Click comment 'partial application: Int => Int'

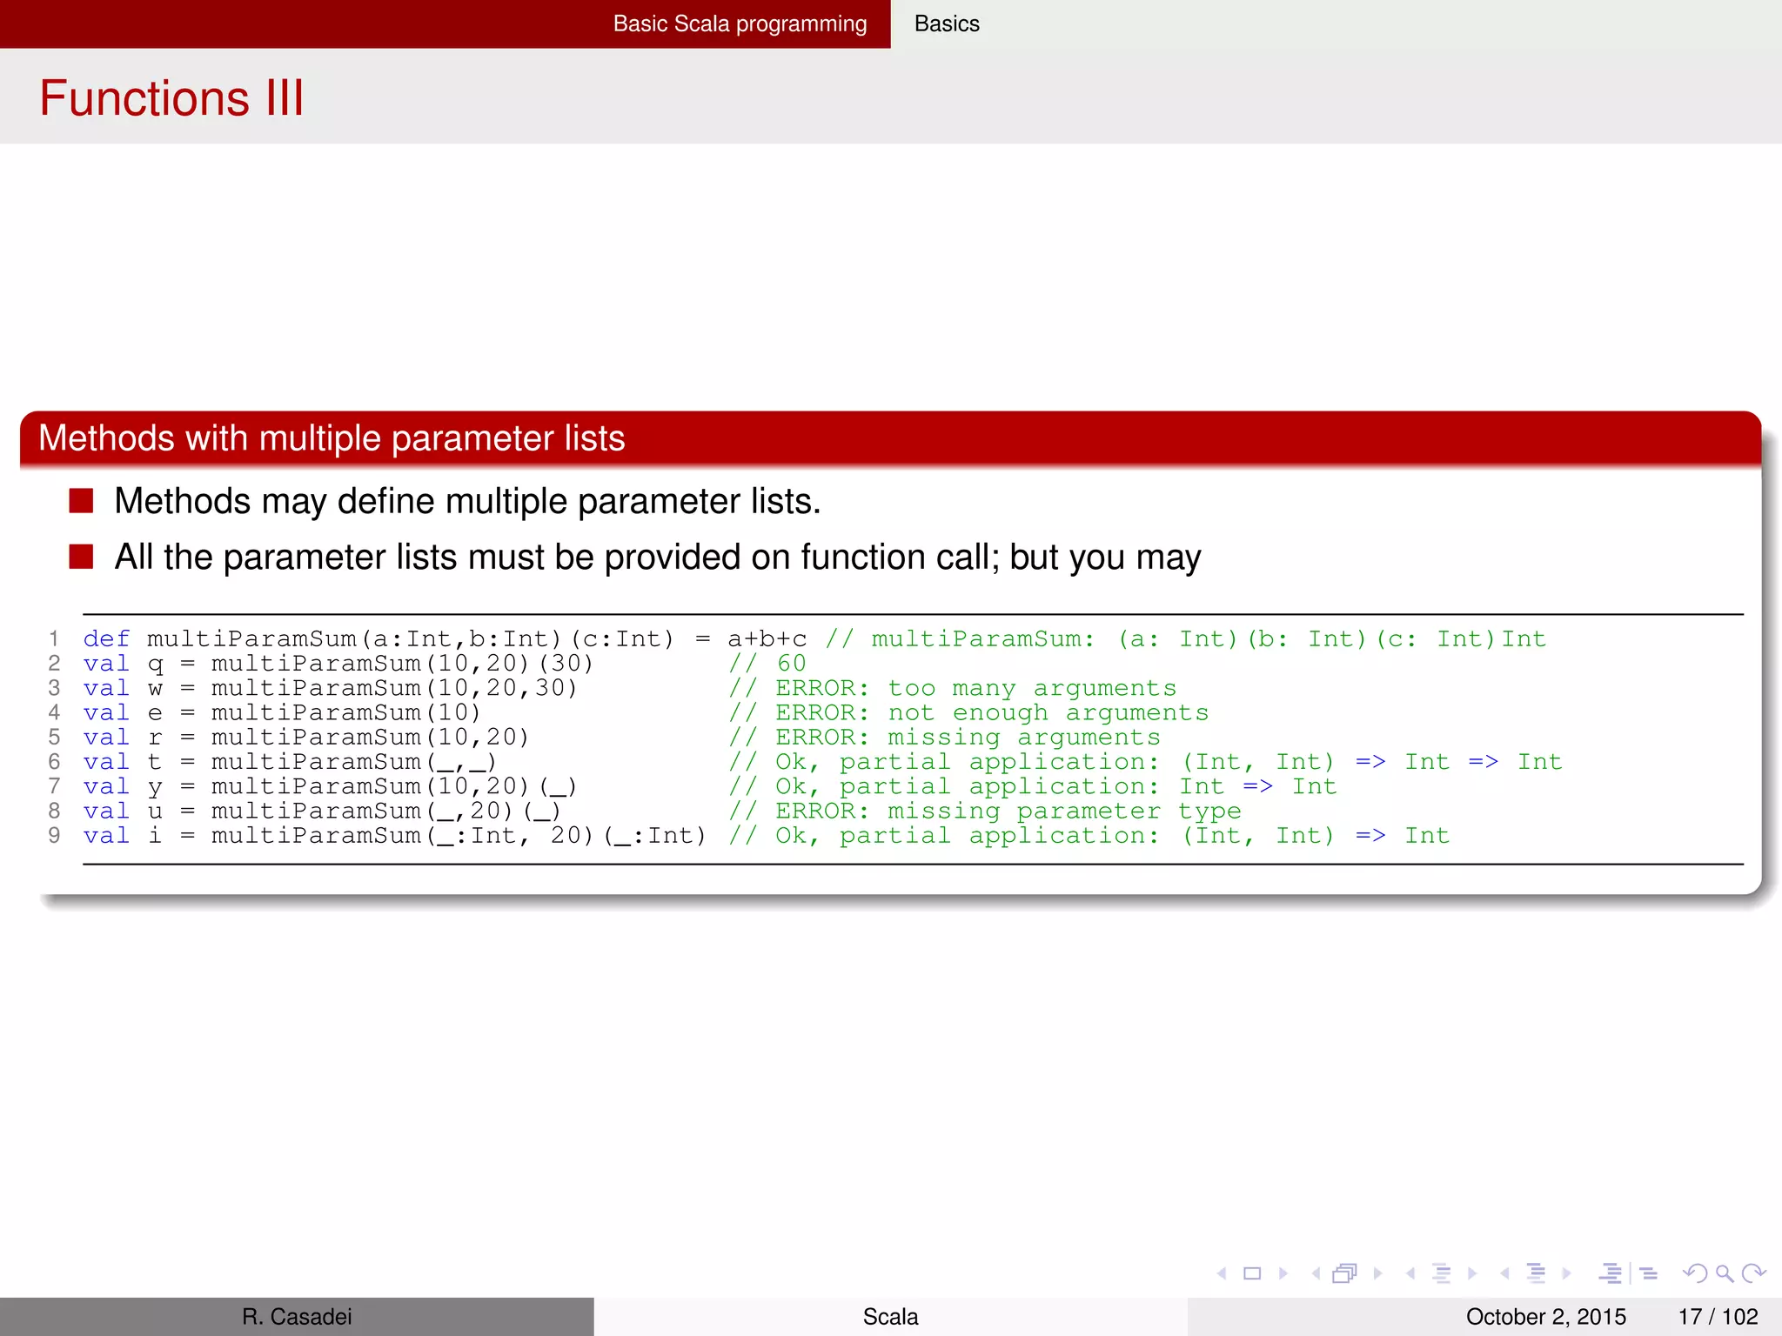pos(1088,786)
